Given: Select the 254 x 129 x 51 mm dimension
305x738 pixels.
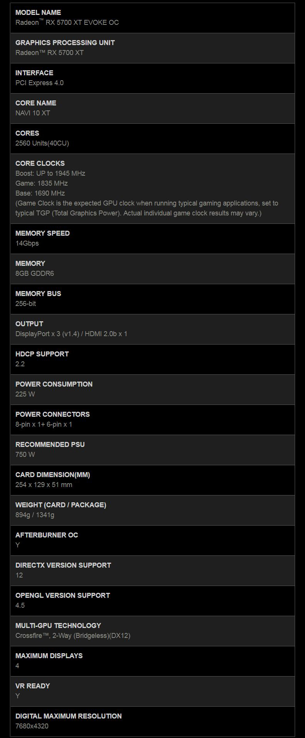Looking at the screenshot, I should tap(44, 485).
